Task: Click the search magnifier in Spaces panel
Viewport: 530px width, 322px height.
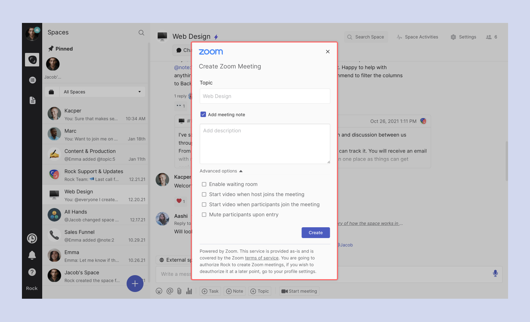Action: (141, 33)
